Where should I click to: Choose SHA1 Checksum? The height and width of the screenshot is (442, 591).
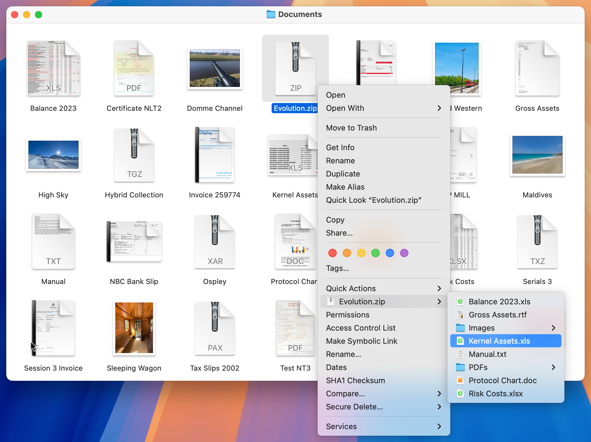point(384,380)
